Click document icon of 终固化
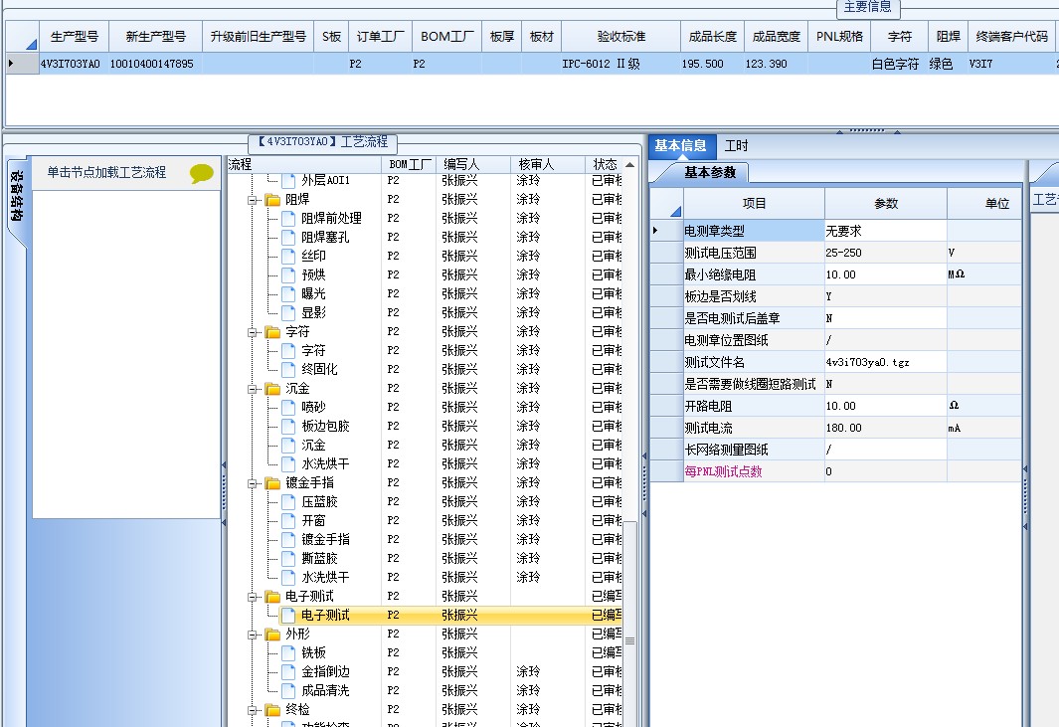The width and height of the screenshot is (1059, 727). [289, 370]
